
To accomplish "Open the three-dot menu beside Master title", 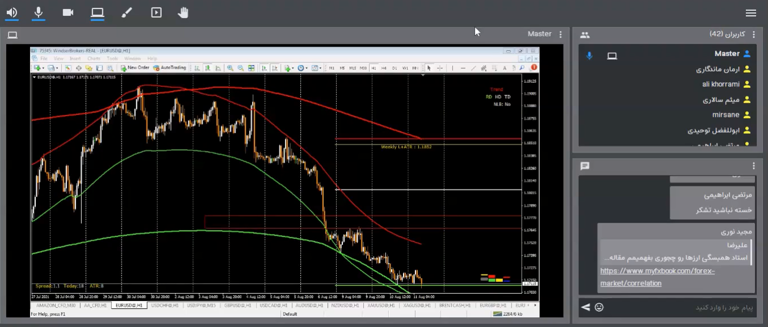I will 561,34.
